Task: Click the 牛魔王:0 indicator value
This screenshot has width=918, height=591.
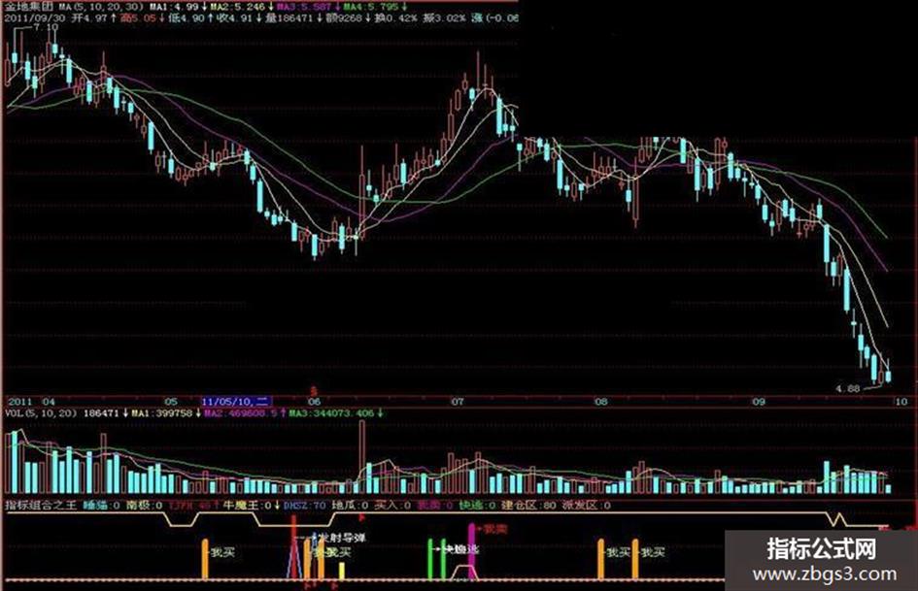Action: [x=247, y=505]
